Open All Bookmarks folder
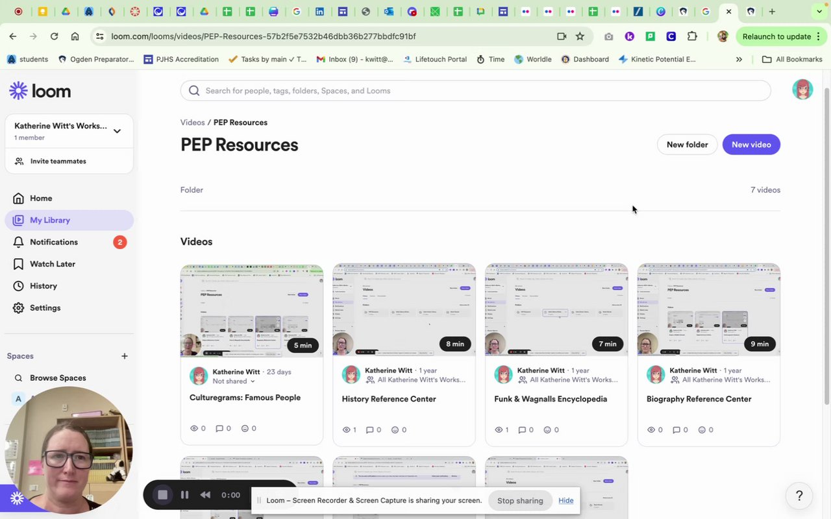 [792, 59]
